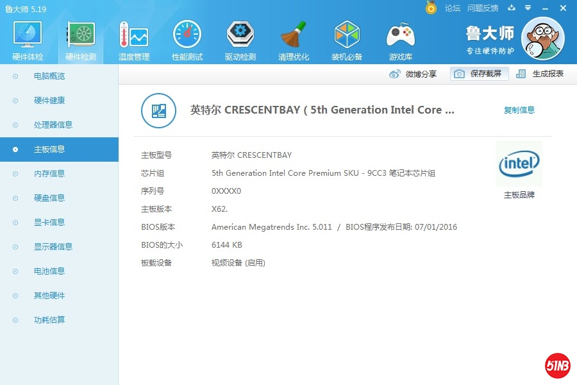This screenshot has height=385, width=577.
Task: Launch 性能测试 performance test gauge icon
Action: coord(187,35)
